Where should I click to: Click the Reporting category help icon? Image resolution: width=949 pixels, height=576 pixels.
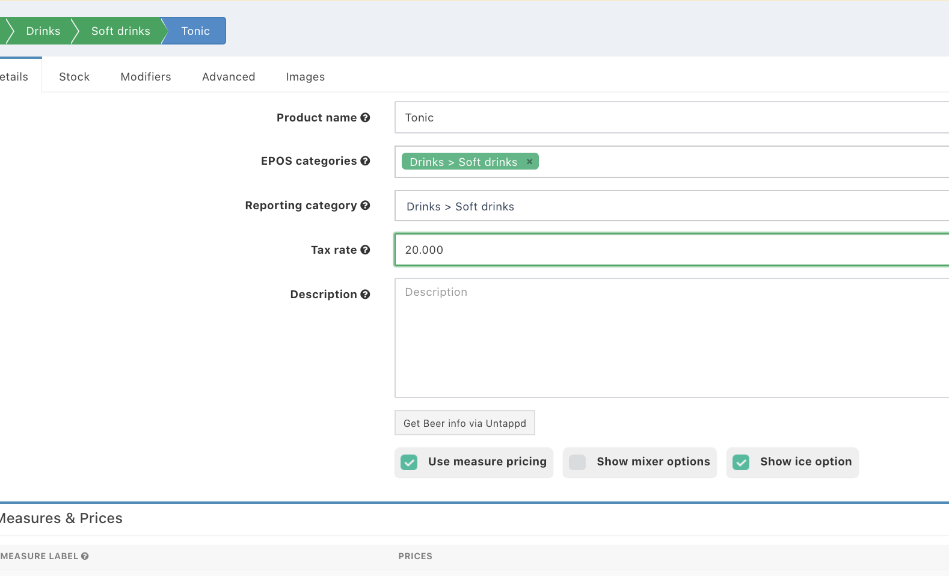click(x=365, y=206)
